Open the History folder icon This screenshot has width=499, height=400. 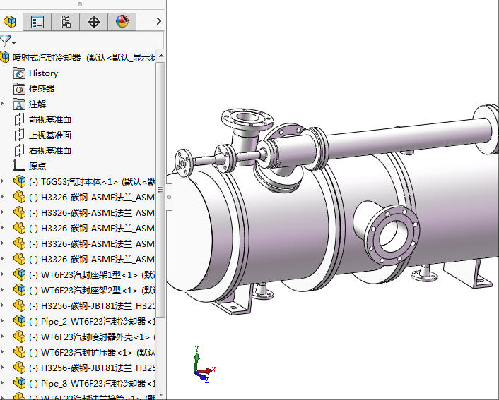click(x=19, y=73)
